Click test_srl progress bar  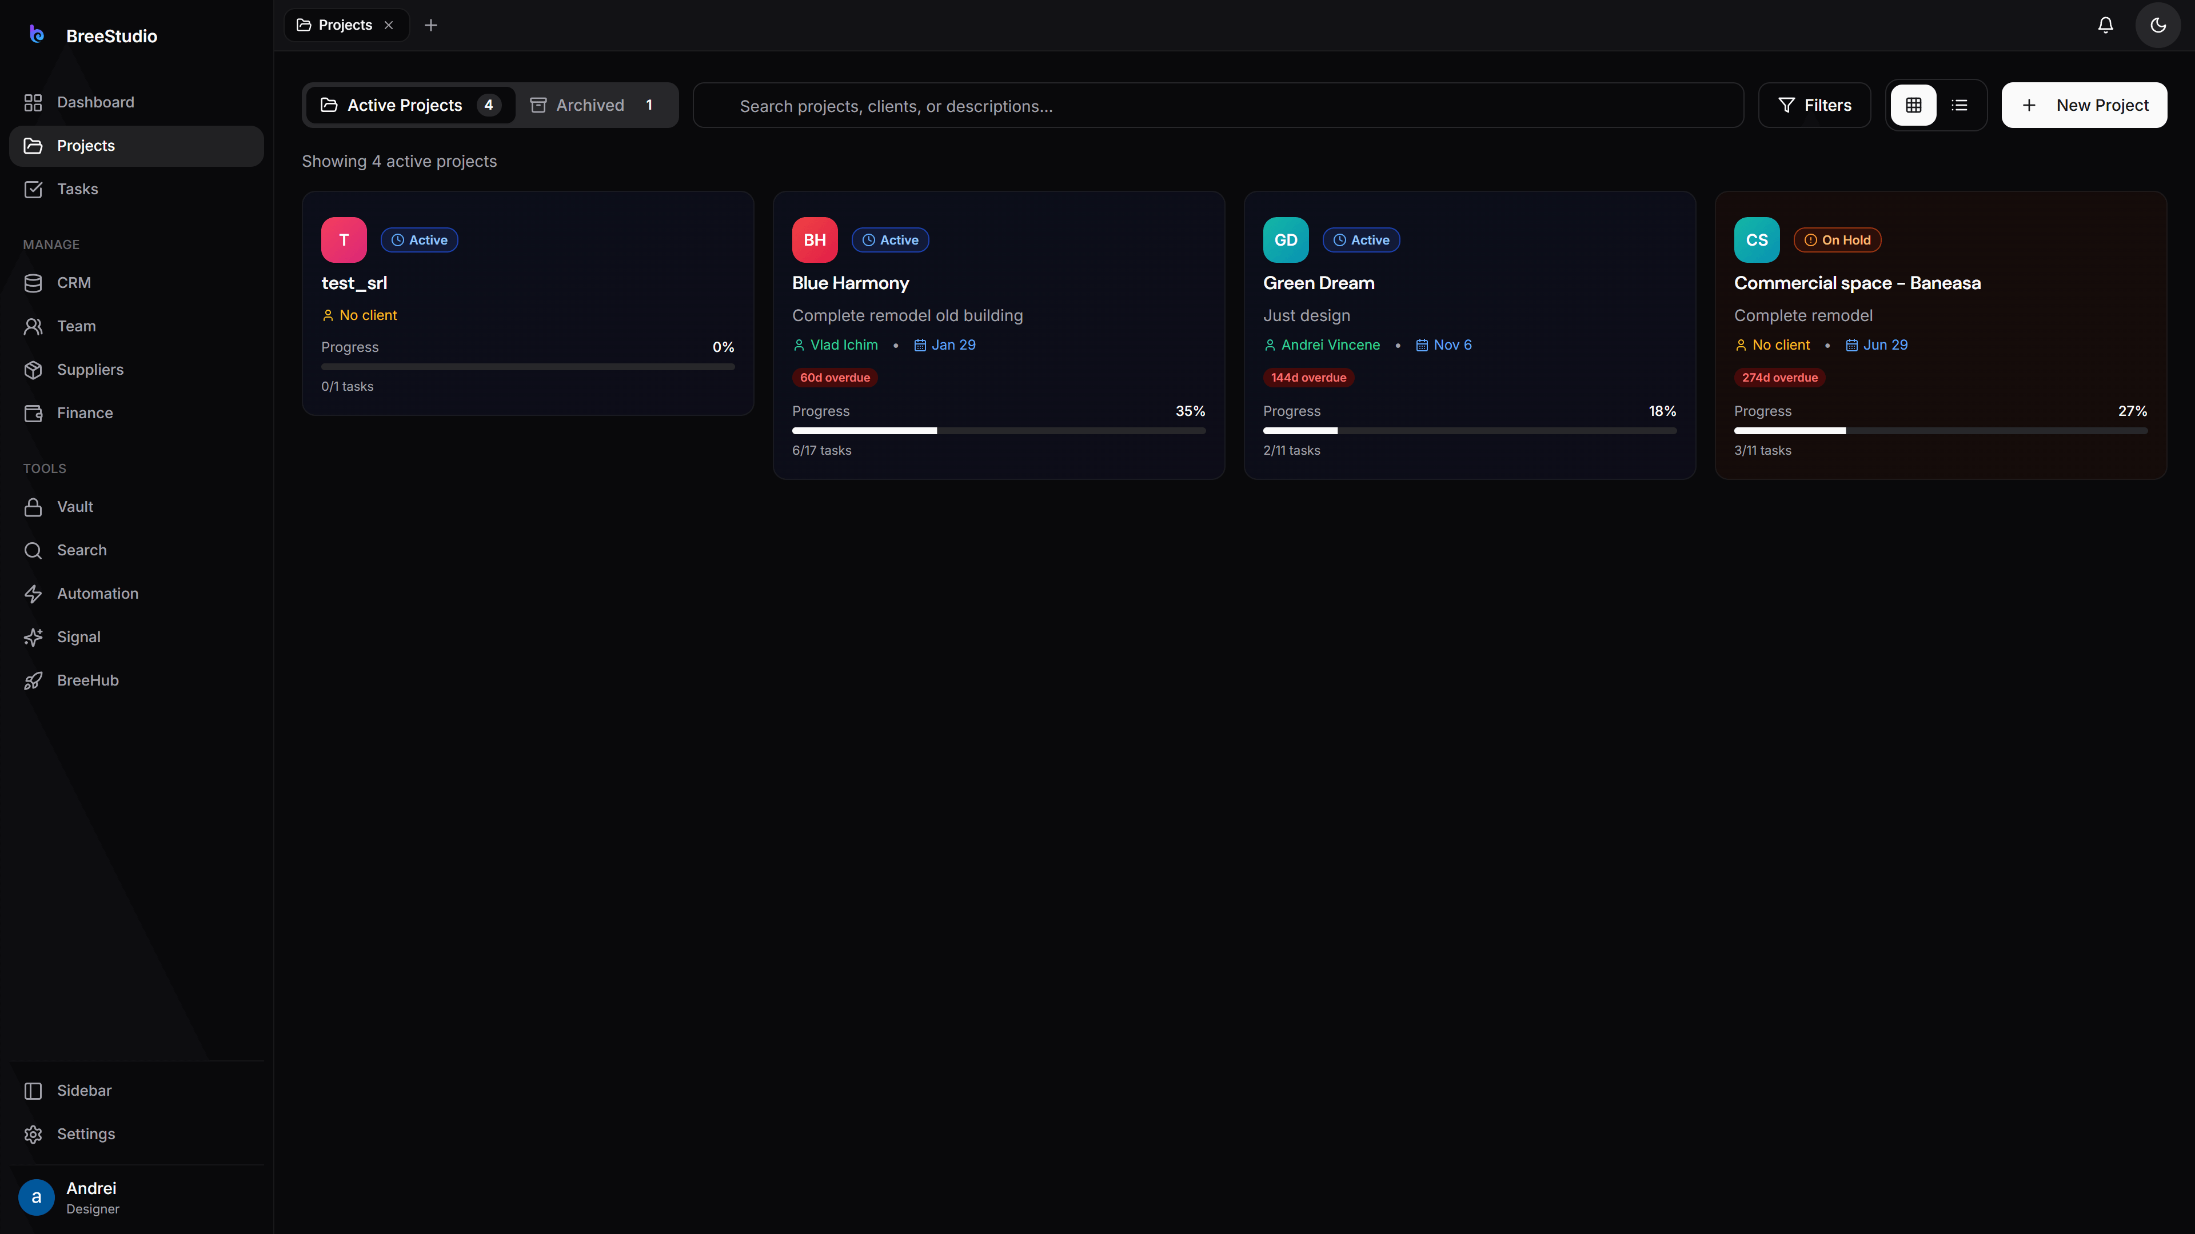[528, 367]
